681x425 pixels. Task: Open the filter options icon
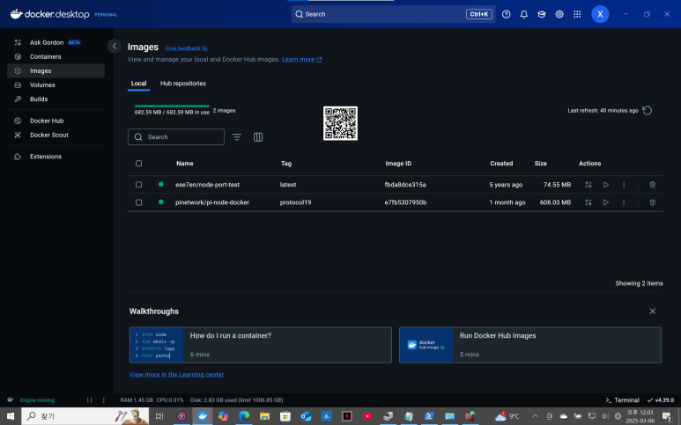(x=237, y=137)
